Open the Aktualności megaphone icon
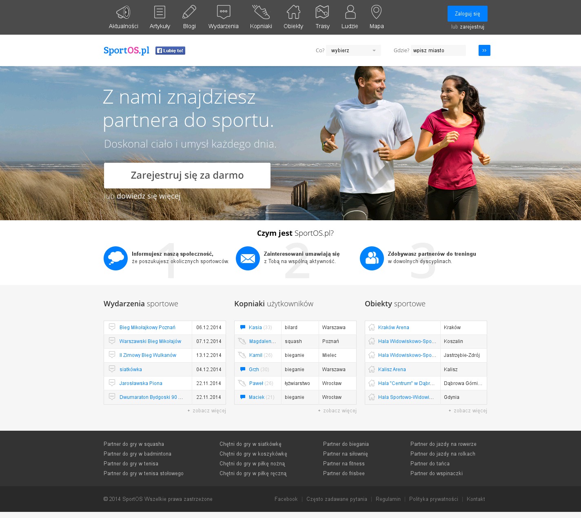 point(123,12)
